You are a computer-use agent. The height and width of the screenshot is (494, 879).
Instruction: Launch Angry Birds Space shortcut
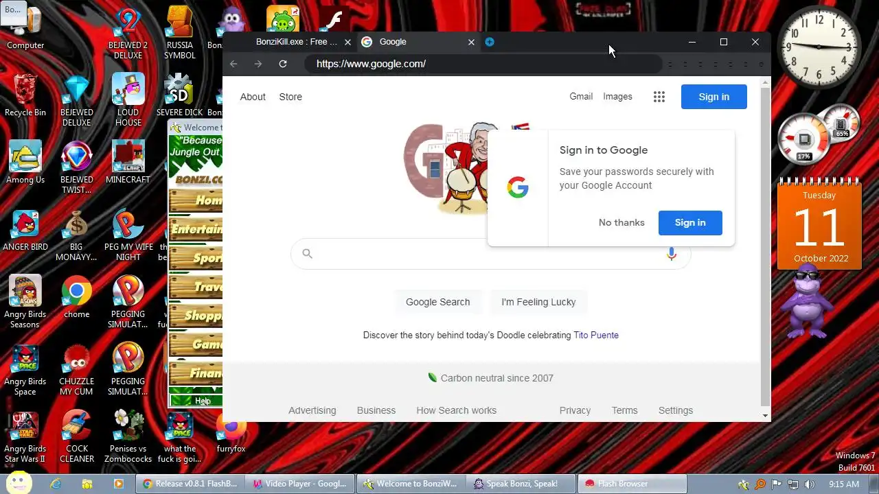tap(25, 369)
